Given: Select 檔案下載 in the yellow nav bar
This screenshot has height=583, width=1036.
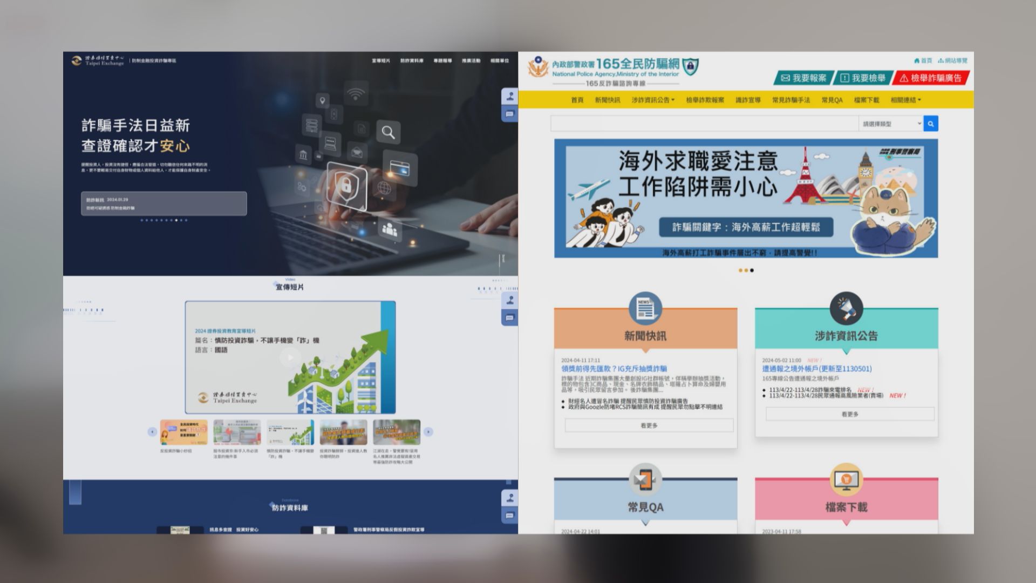Looking at the screenshot, I should 867,100.
